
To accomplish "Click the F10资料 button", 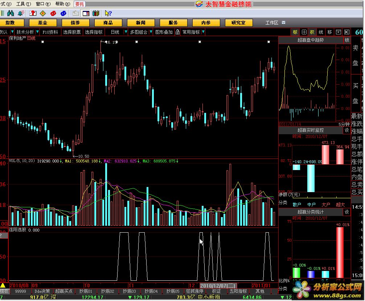I will pos(50,32).
